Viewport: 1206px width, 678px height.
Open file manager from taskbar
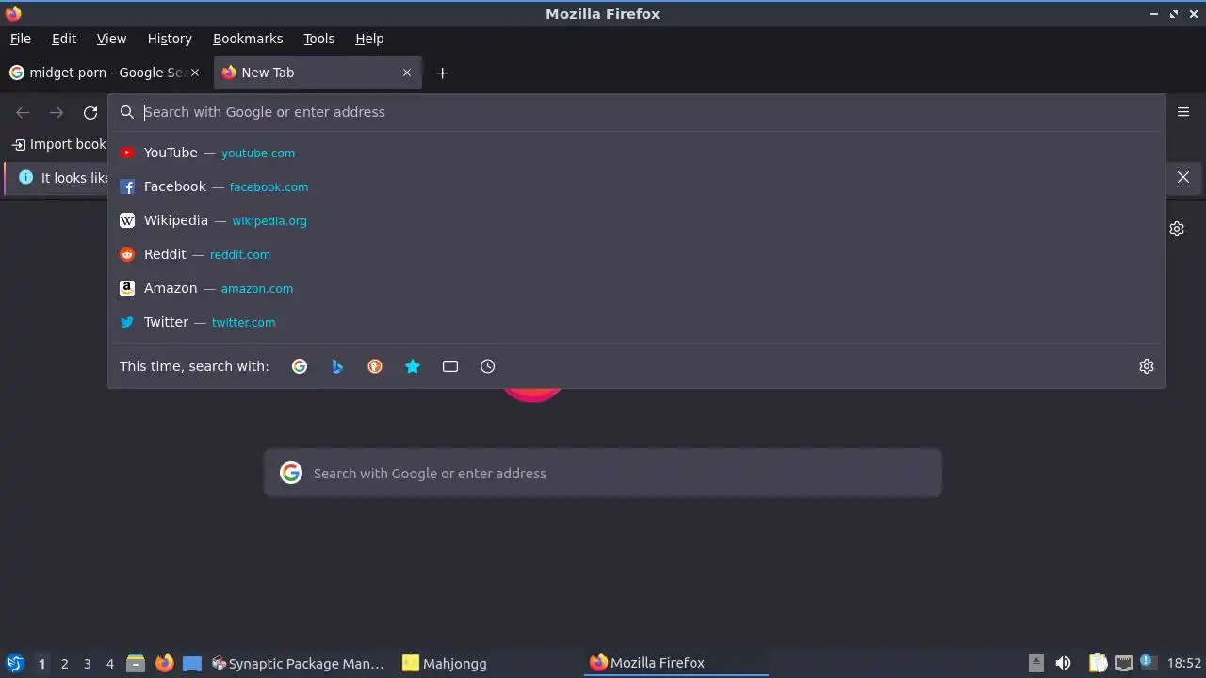[x=136, y=663]
